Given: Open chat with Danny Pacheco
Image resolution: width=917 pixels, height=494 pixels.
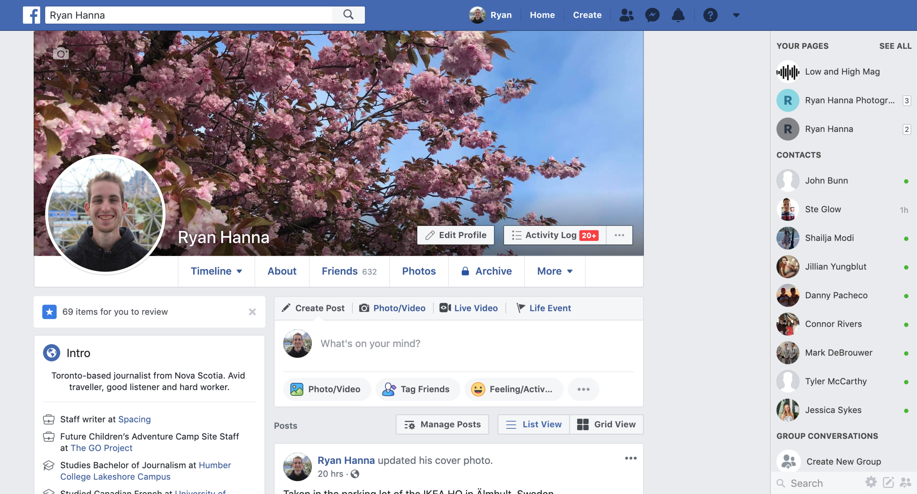Looking at the screenshot, I should tap(844, 295).
